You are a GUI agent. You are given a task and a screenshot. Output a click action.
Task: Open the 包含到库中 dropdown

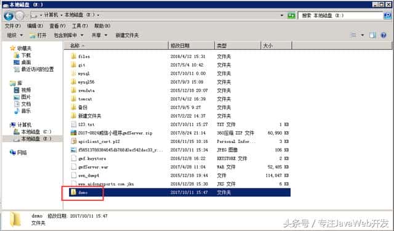(x=68, y=35)
